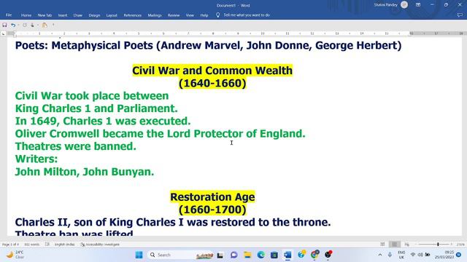The width and height of the screenshot is (467, 262).
Task: Open the Task View icon in taskbar
Action: 220,255
